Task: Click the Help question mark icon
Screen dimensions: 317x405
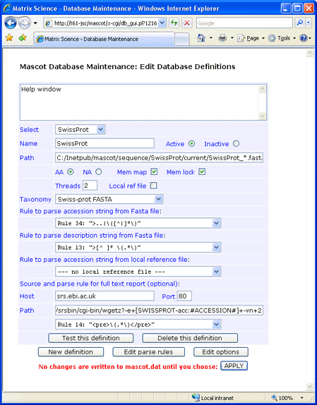Action: (304, 38)
